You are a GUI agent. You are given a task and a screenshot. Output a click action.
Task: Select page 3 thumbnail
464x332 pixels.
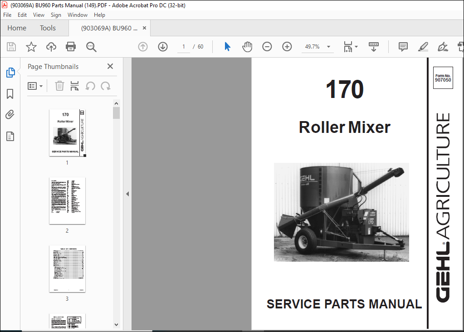pos(67,269)
